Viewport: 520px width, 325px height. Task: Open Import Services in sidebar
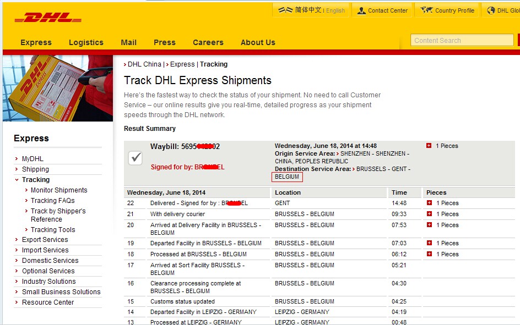tap(45, 250)
